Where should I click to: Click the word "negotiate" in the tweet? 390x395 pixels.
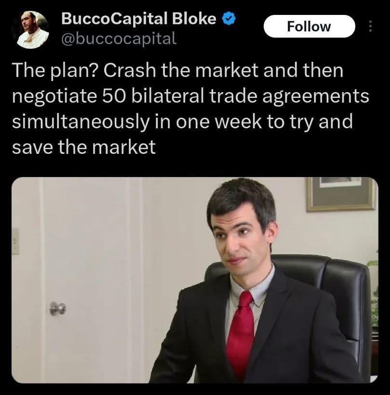tap(54, 97)
